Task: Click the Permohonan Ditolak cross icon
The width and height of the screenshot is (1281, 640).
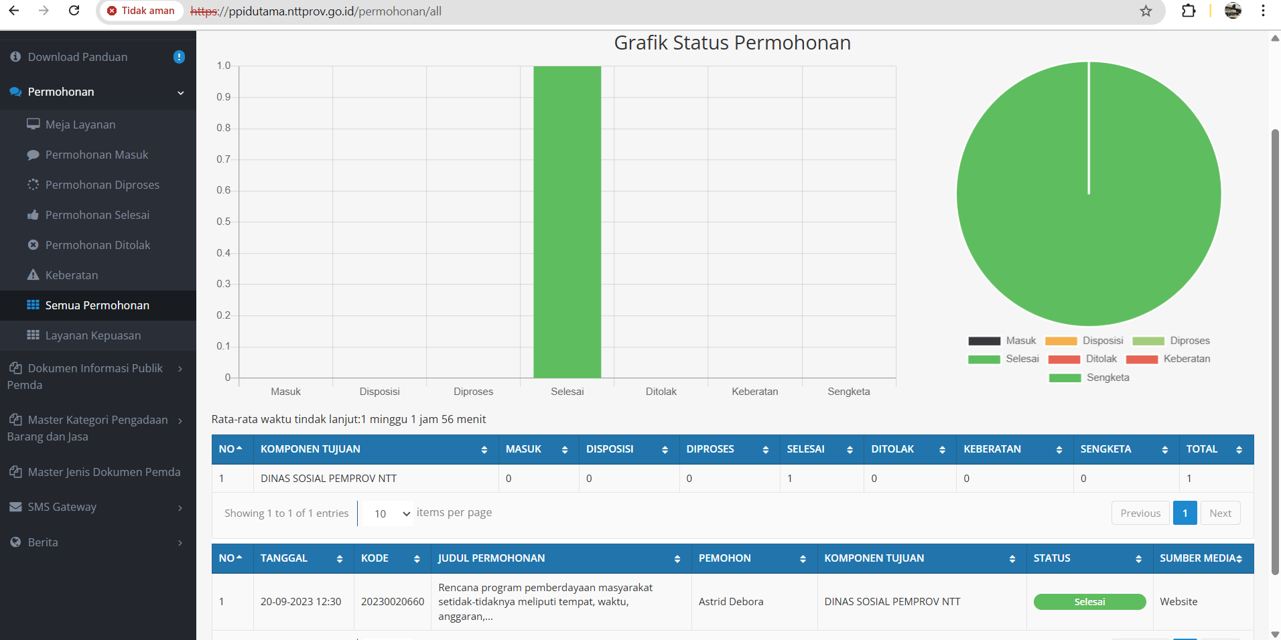Action: pos(33,245)
